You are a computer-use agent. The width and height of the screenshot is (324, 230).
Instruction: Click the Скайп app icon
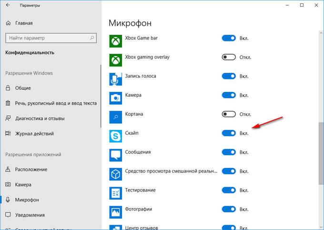coord(115,136)
